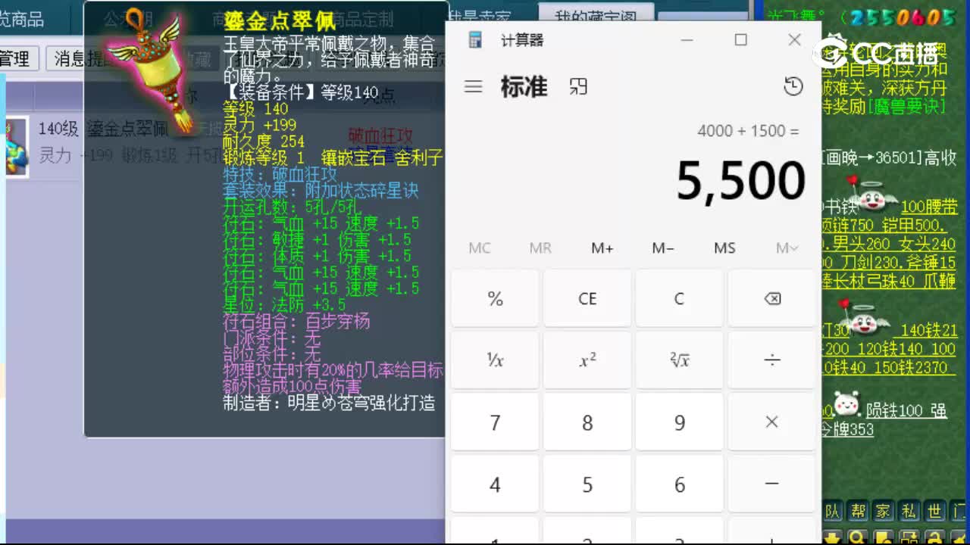
Task: Open the M memory list dropdown
Action: tap(787, 248)
